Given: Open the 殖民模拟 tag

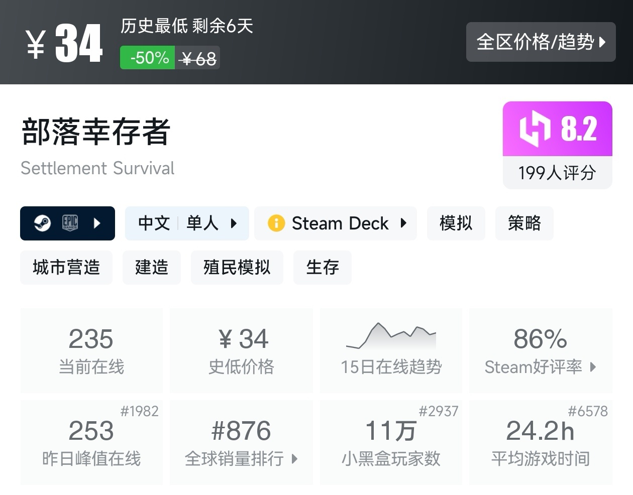Looking at the screenshot, I should tap(237, 267).
